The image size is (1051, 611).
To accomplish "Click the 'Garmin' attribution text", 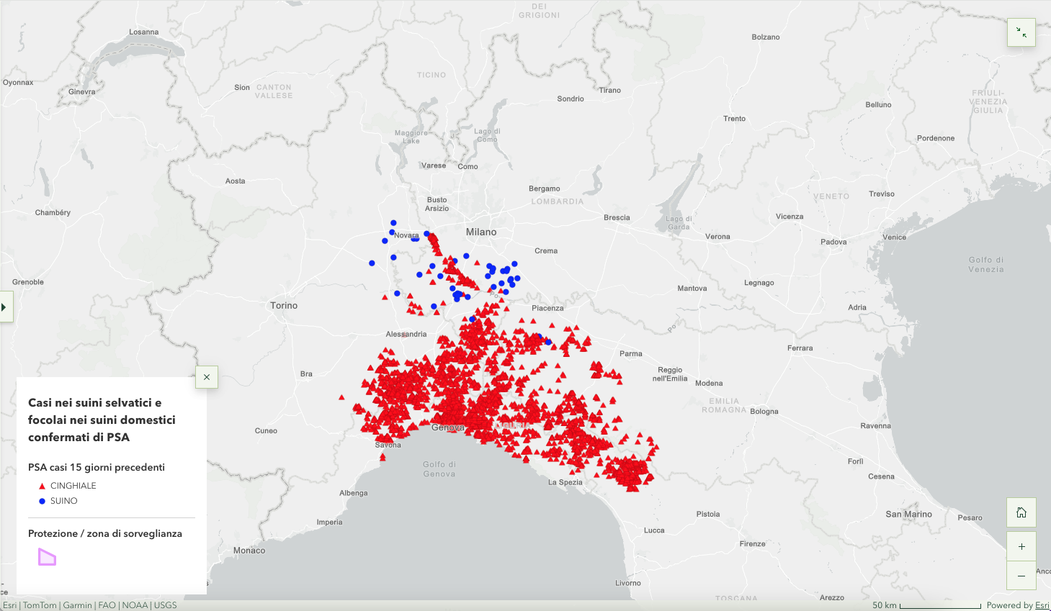I will click(x=77, y=605).
